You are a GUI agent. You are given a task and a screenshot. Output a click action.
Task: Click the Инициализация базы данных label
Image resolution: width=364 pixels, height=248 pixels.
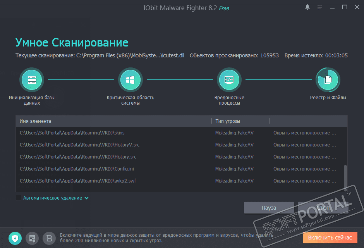tap(32, 100)
